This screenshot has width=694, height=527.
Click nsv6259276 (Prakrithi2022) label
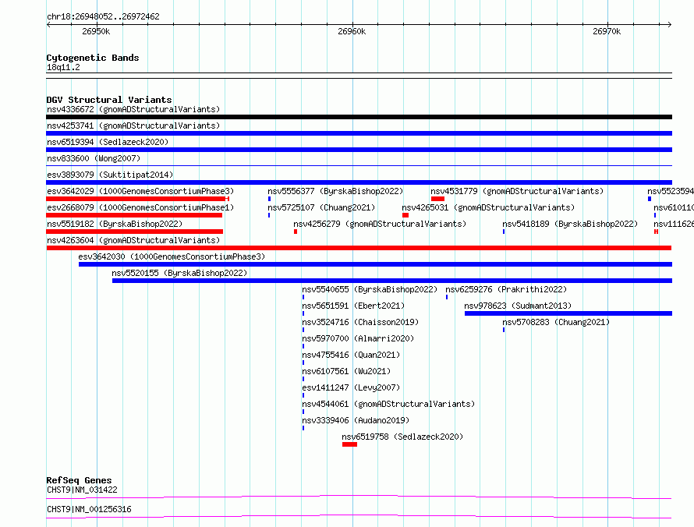pos(506,289)
